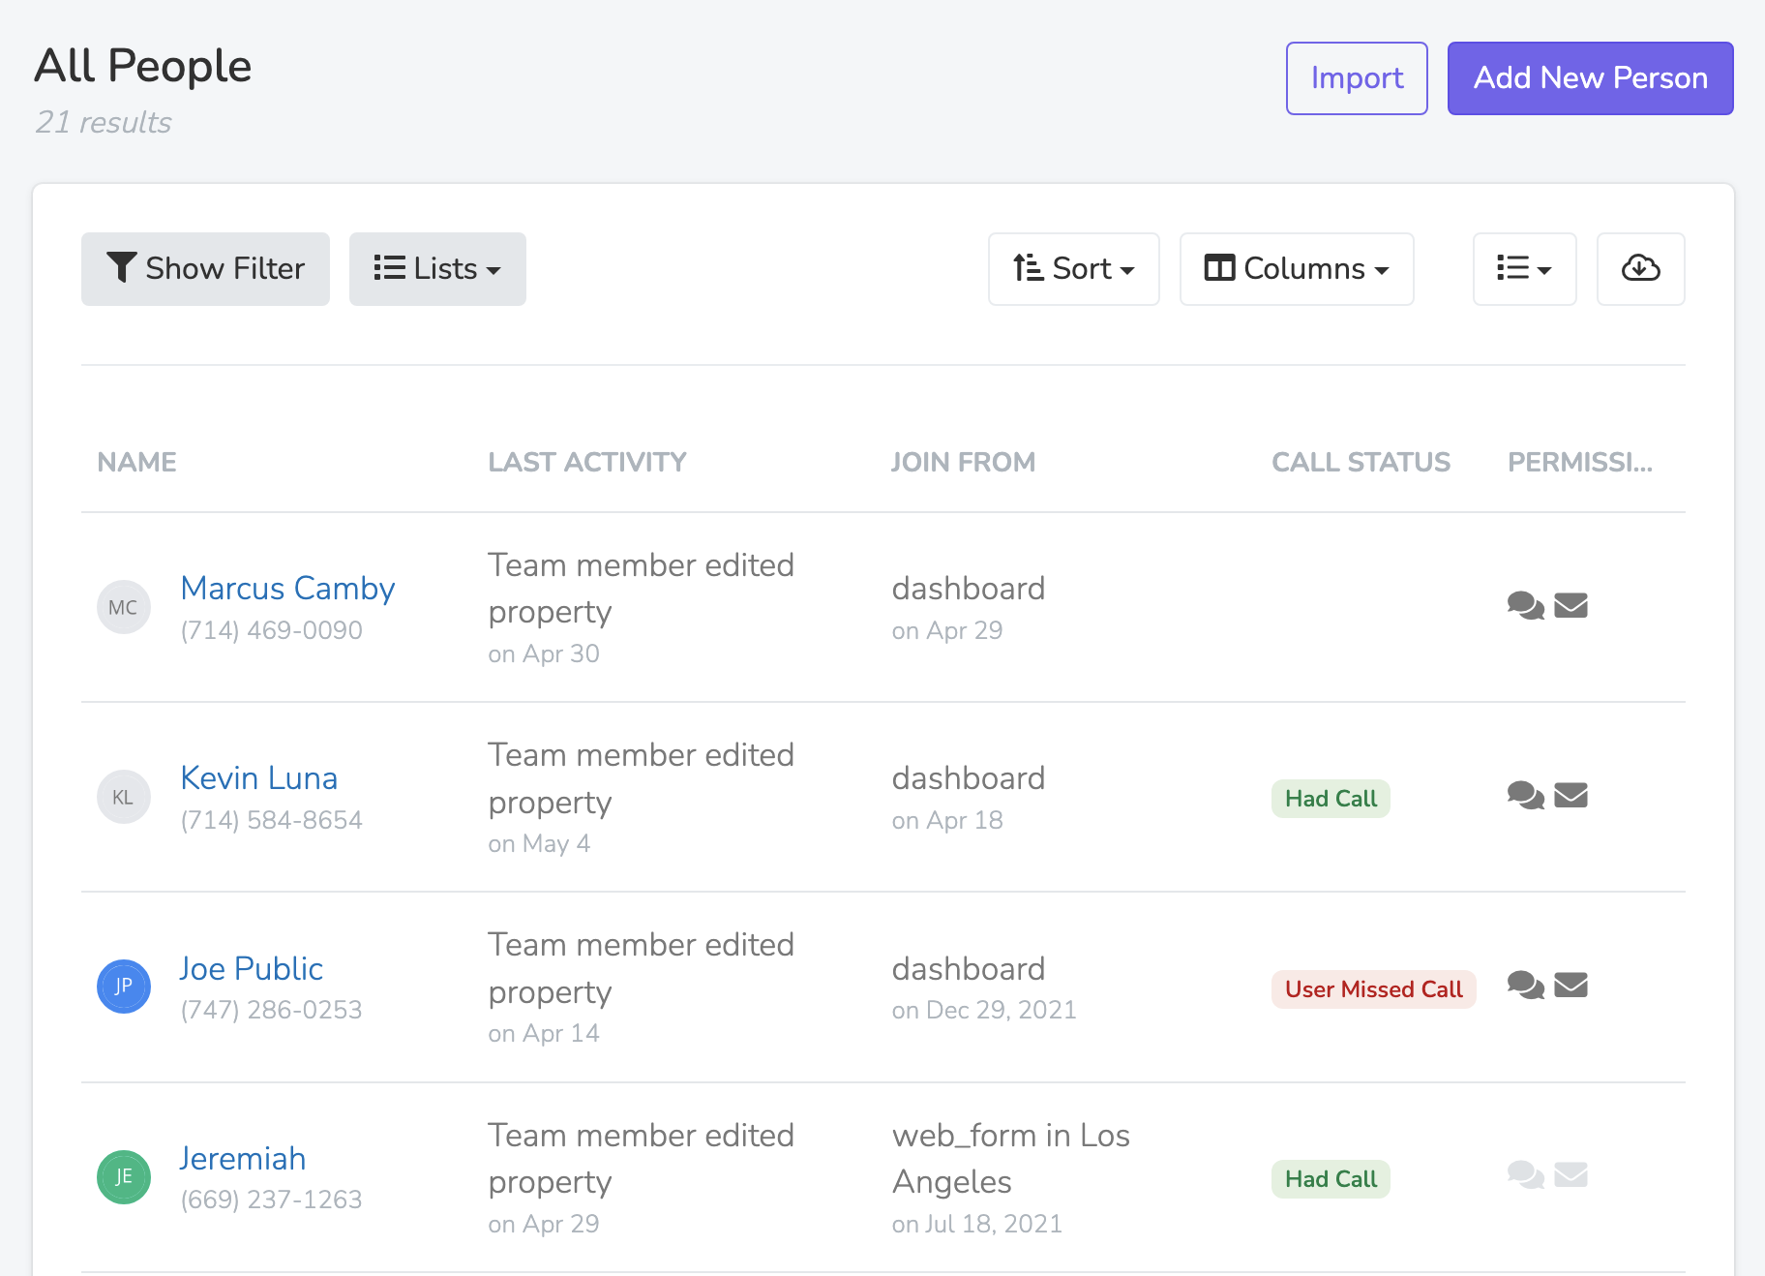Screen dimensions: 1765x1276
Task: Click the cloud download export icon
Action: point(1640,268)
